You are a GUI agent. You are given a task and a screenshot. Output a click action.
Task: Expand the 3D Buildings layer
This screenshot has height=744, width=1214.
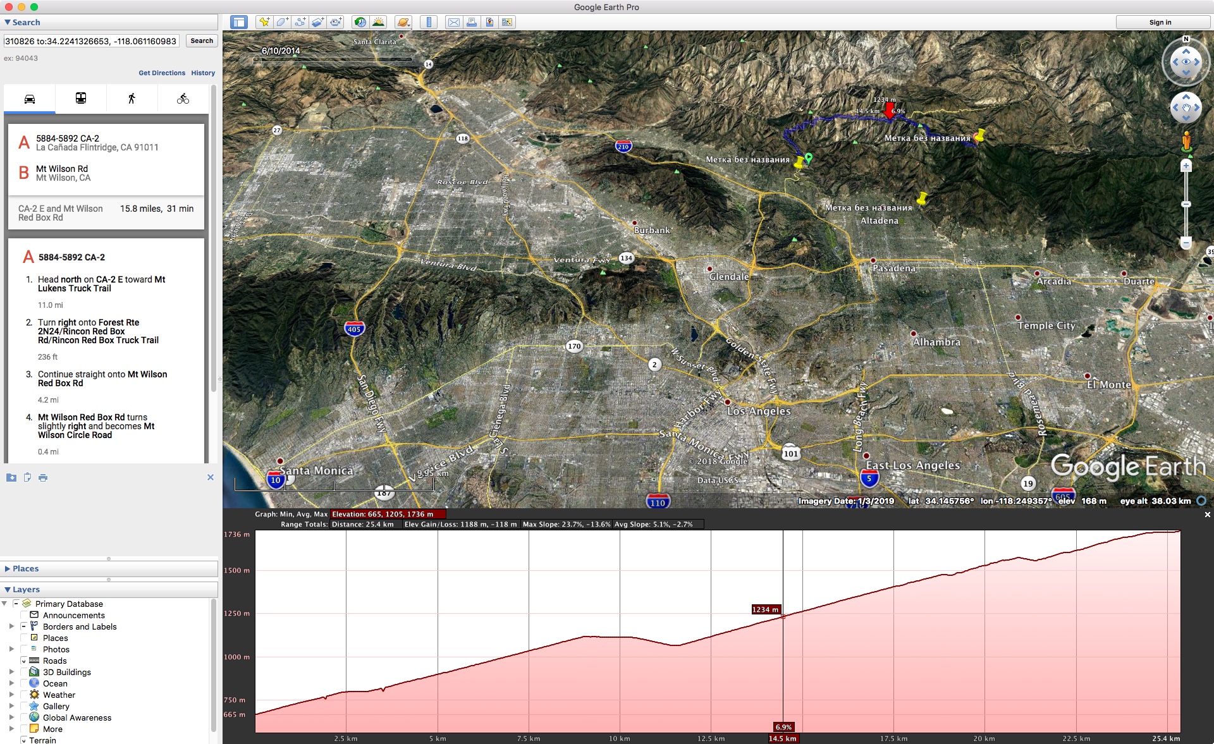pyautogui.click(x=11, y=672)
